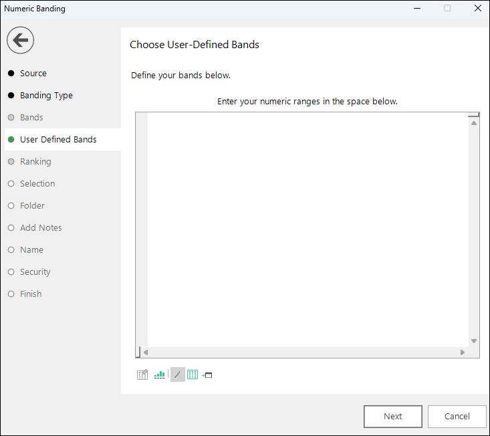Click the horizontal scrollbar right arrow
Screen dimensions: 490x436
[x=463, y=352]
